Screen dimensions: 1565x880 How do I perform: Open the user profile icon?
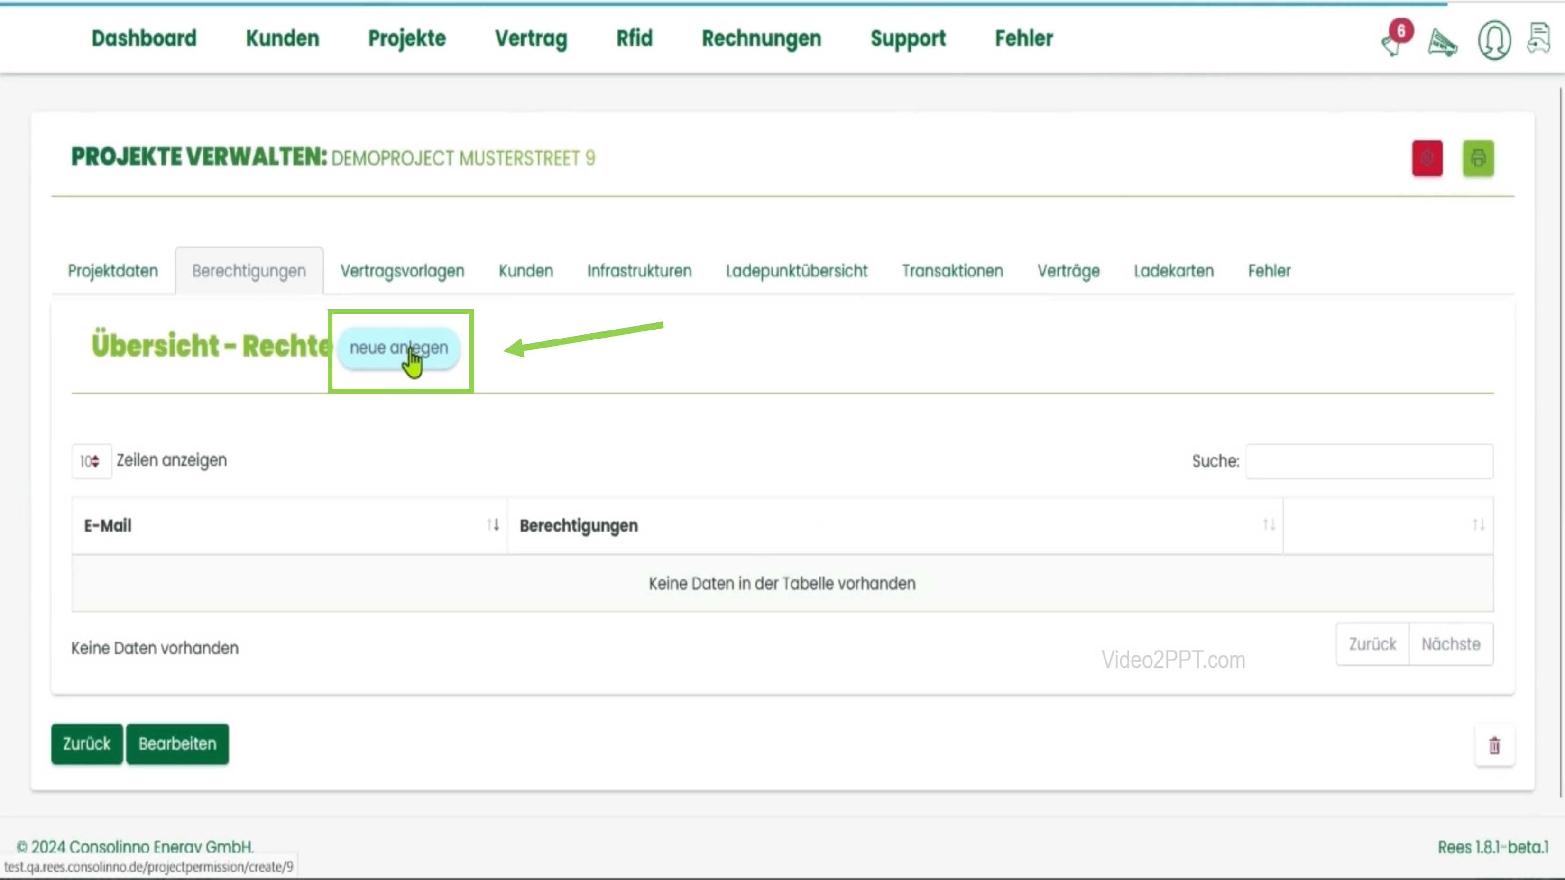point(1493,39)
